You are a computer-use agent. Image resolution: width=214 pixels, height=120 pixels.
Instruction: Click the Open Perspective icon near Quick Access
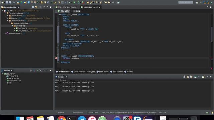(x=197, y=2)
